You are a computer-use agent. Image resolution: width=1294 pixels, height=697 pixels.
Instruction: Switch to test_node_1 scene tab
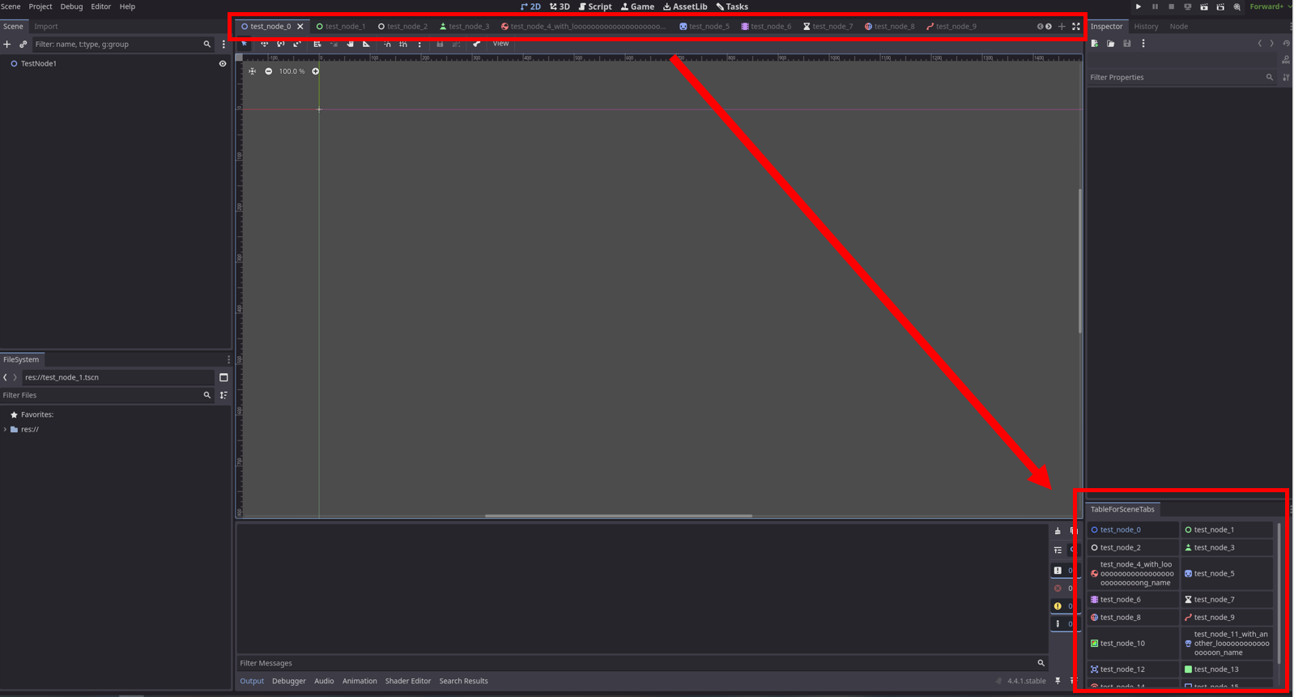pos(341,27)
